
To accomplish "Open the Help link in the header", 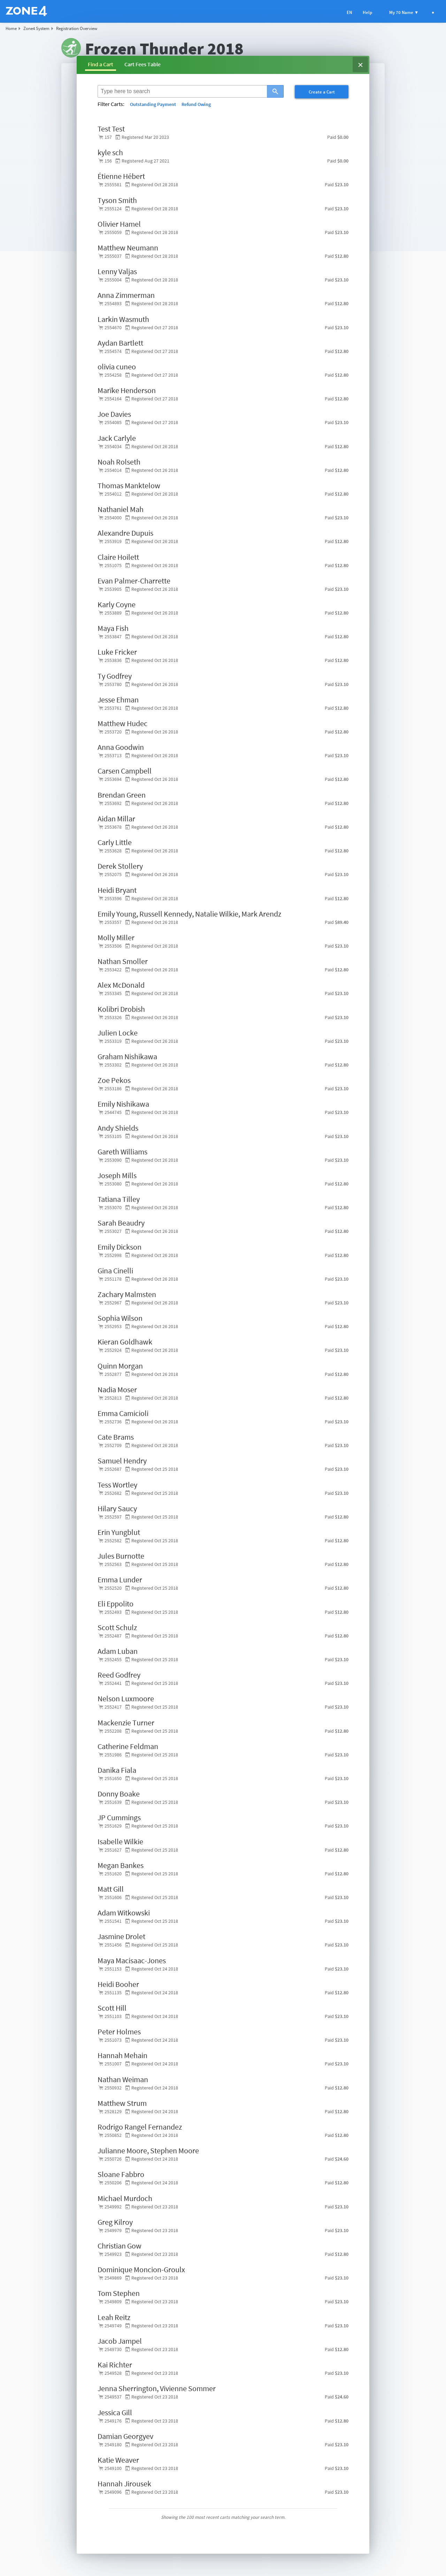I will click(367, 12).
